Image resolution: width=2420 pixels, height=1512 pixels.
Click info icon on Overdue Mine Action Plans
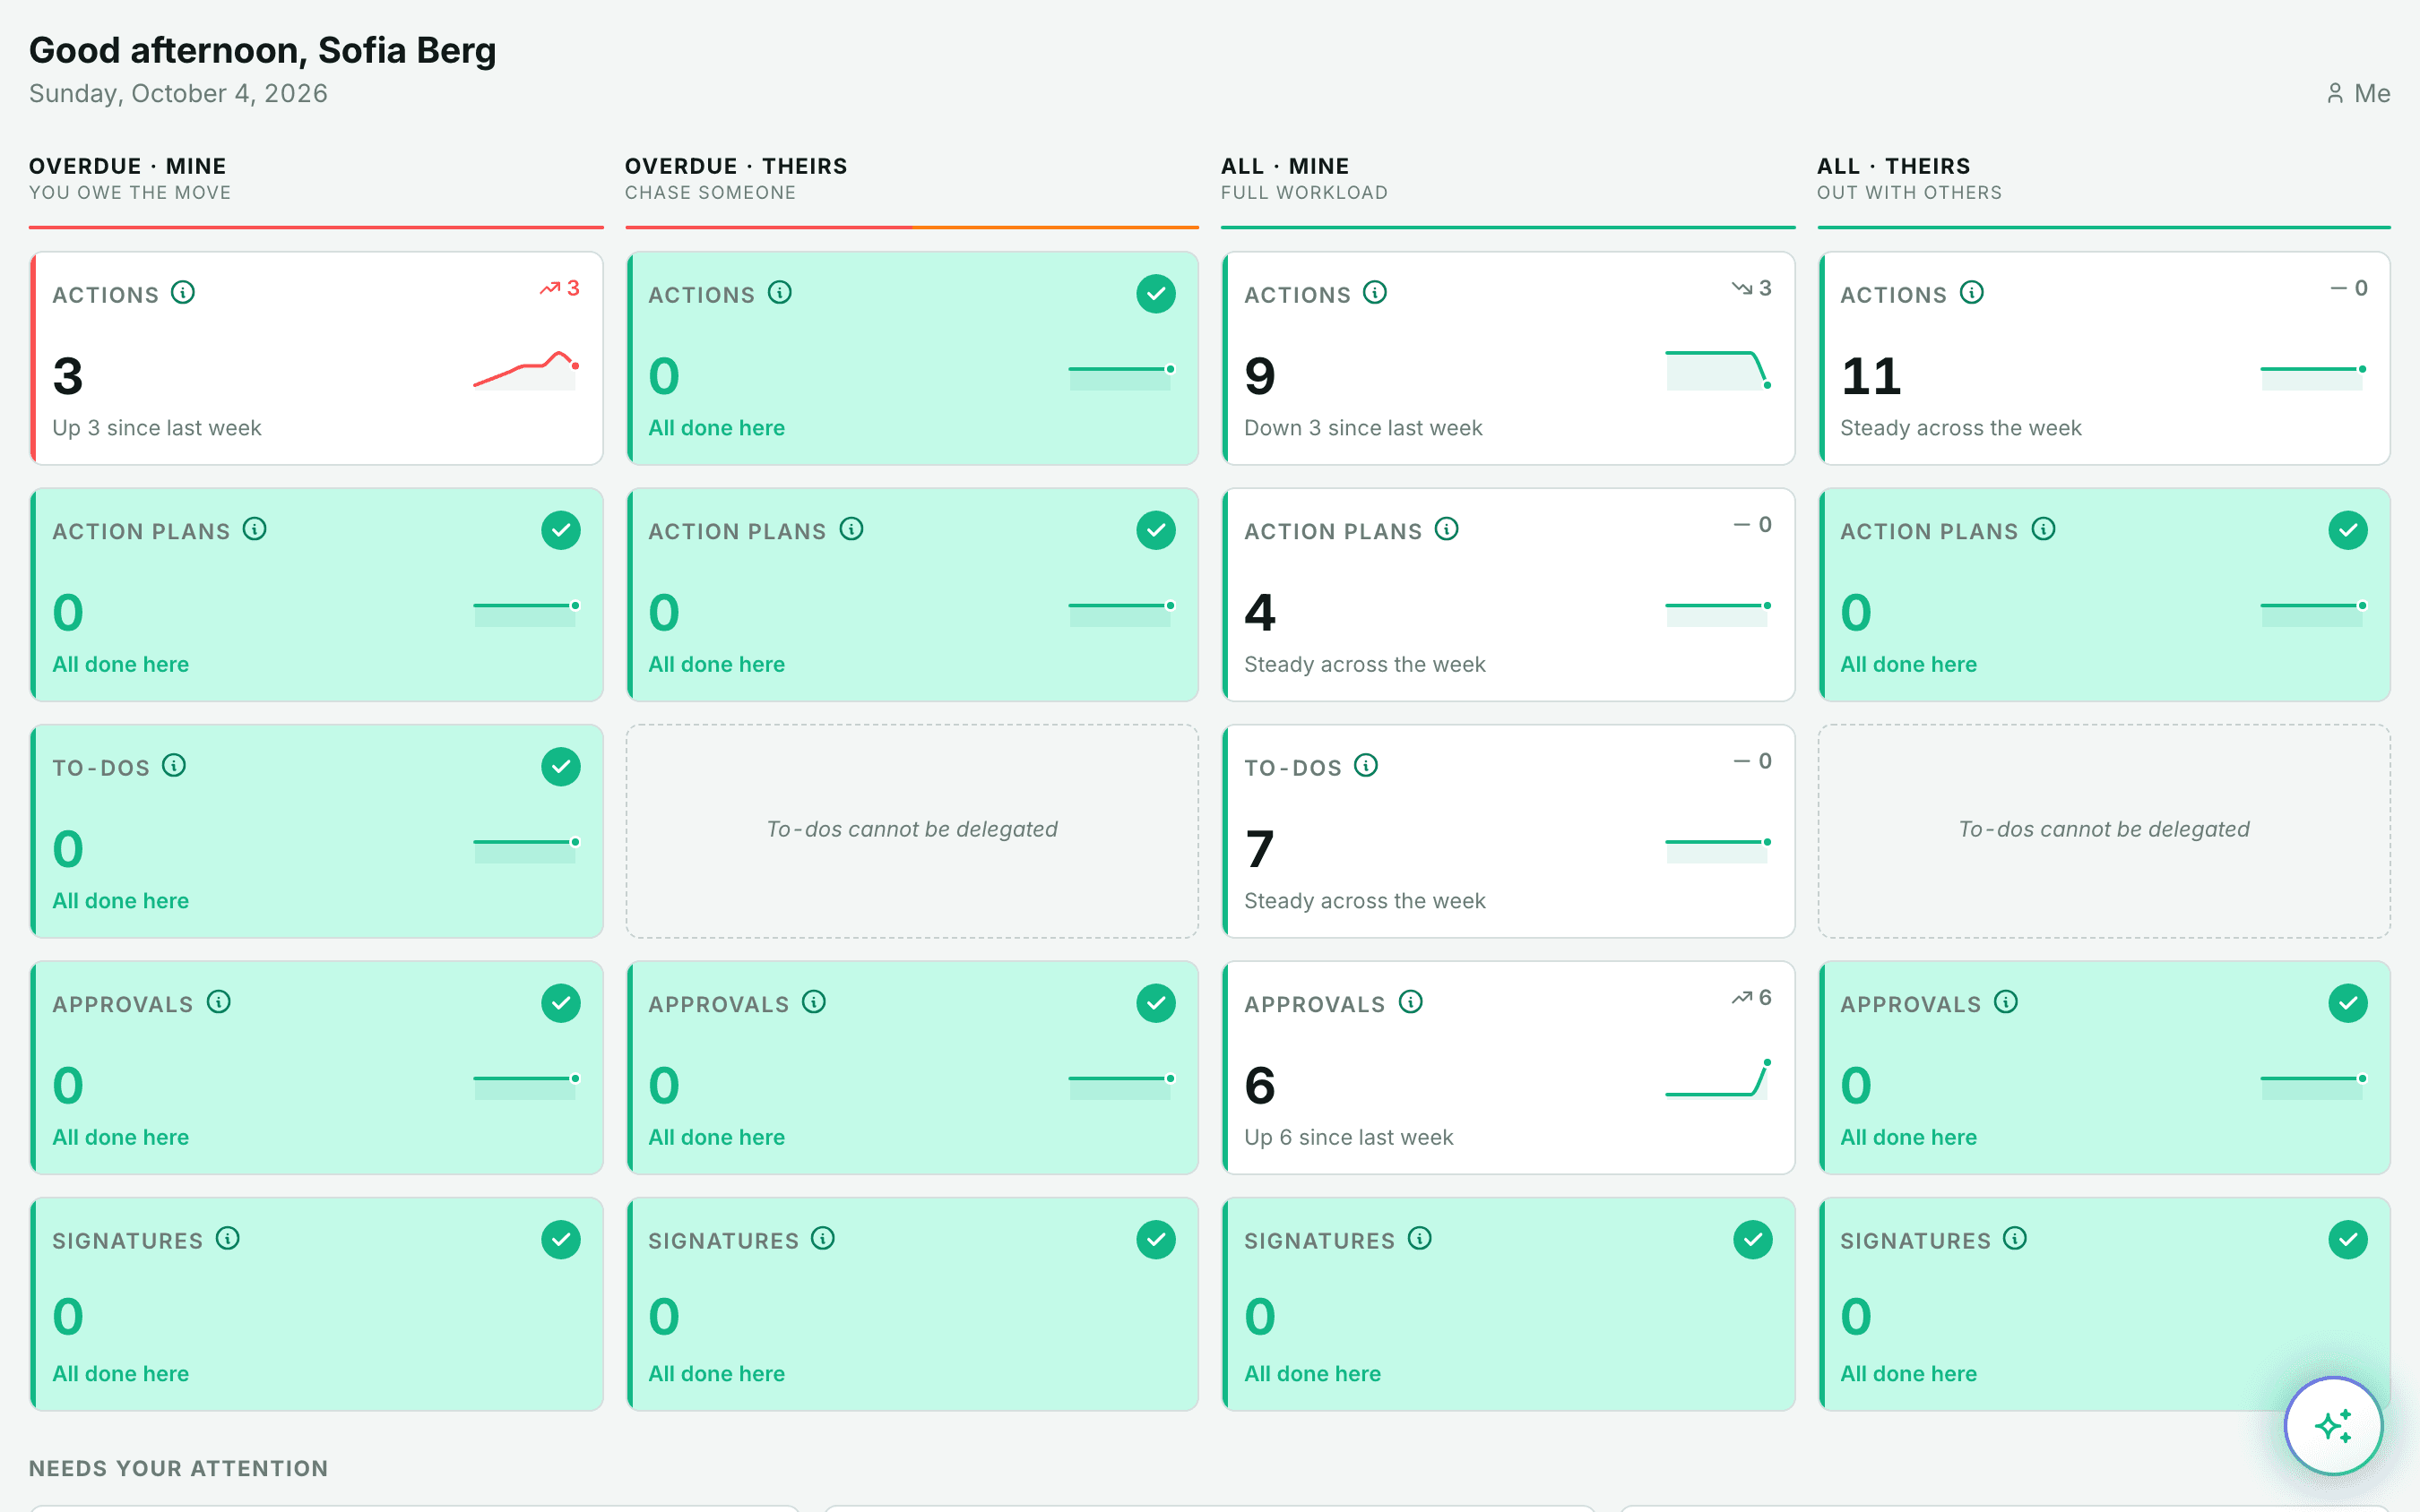click(255, 529)
